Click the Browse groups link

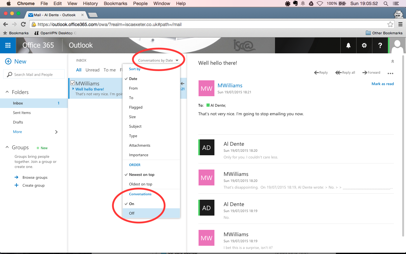pyautogui.click(x=35, y=177)
